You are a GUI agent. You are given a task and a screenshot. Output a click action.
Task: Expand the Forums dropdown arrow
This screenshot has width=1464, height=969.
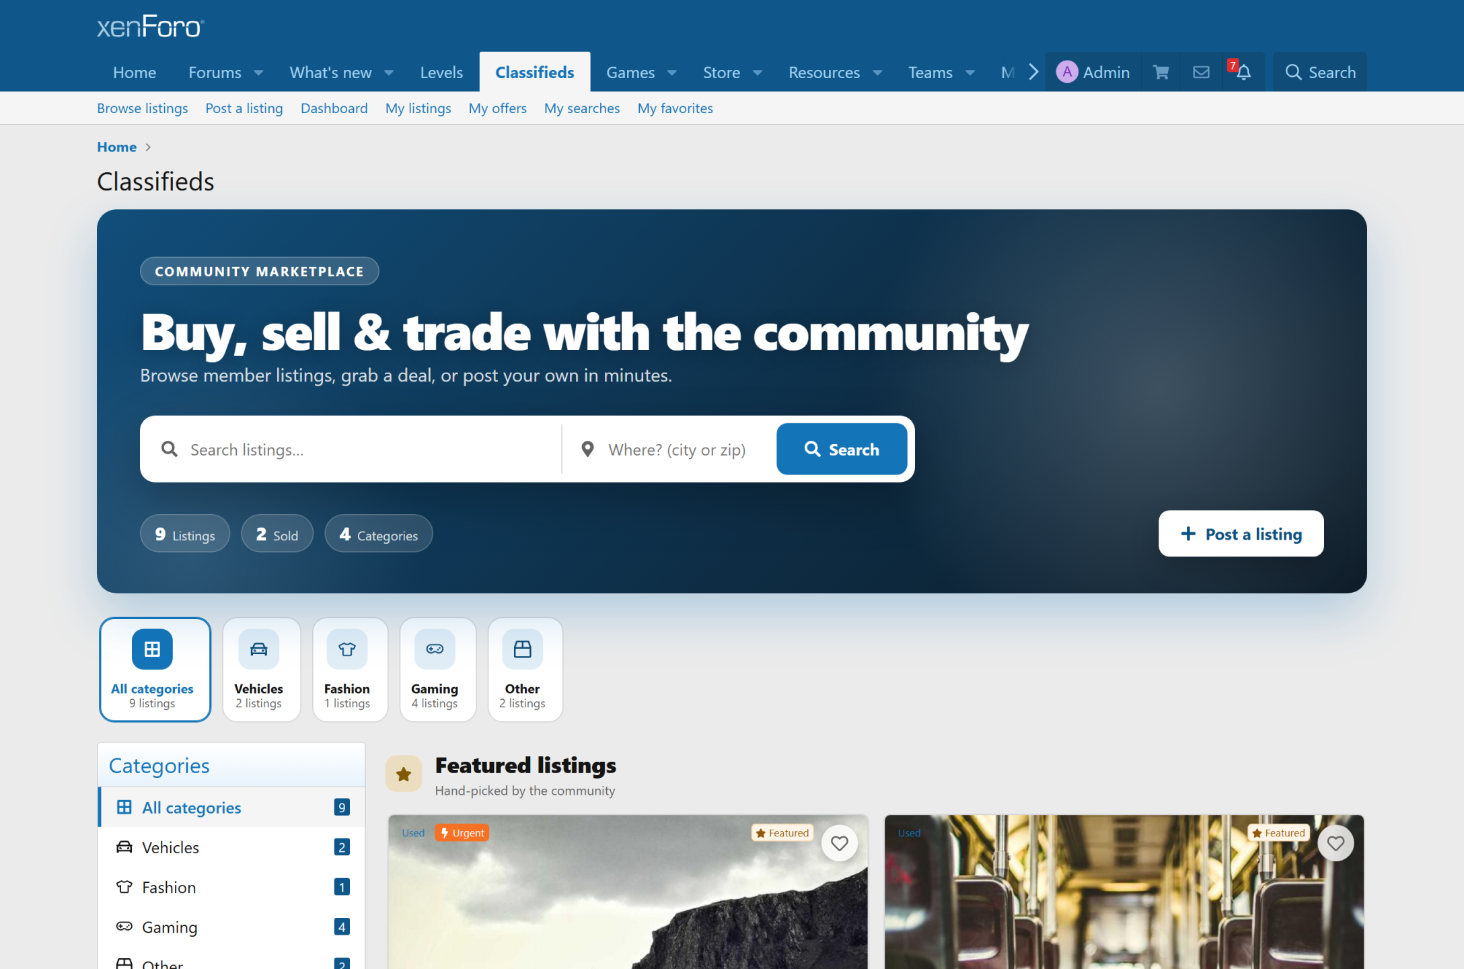coord(258,73)
